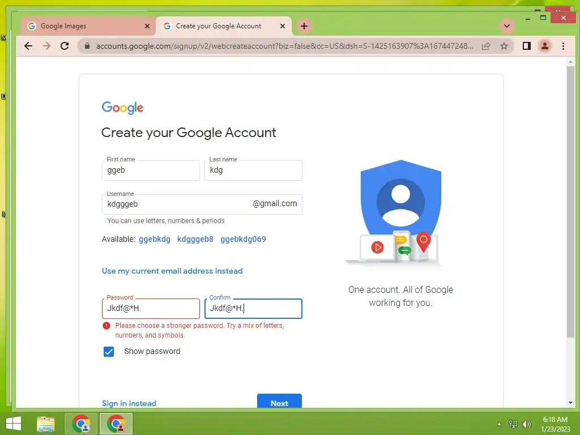The image size is (580, 435).
Task: Open the Chrome side panel
Action: point(527,46)
